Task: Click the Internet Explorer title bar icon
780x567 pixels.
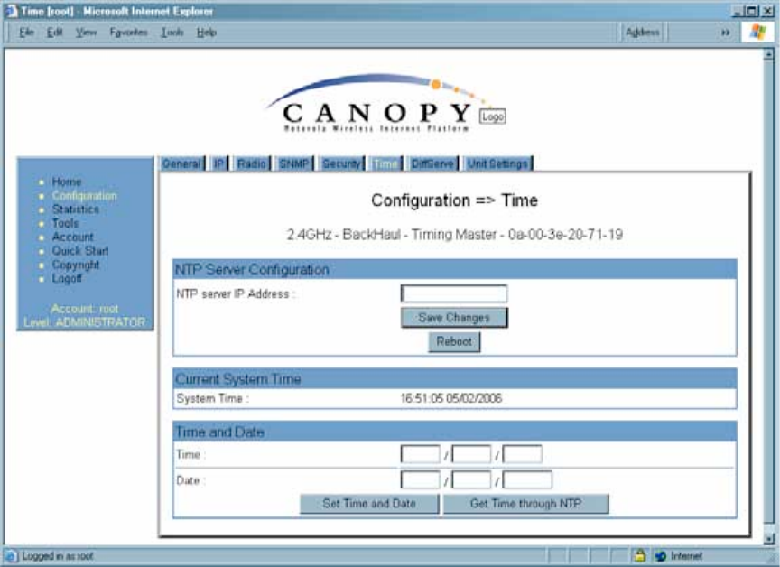Action: pos(10,11)
